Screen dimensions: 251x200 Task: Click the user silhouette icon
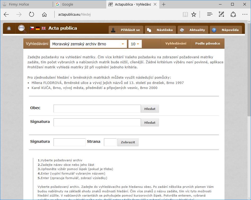tap(113, 30)
